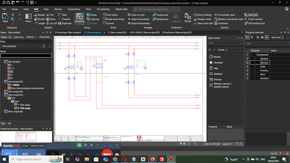The width and height of the screenshot is (290, 163).
Task: Select 2 Title page in tree
Action: pos(23,108)
